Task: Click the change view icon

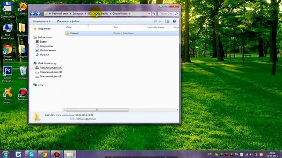Action: point(156,22)
